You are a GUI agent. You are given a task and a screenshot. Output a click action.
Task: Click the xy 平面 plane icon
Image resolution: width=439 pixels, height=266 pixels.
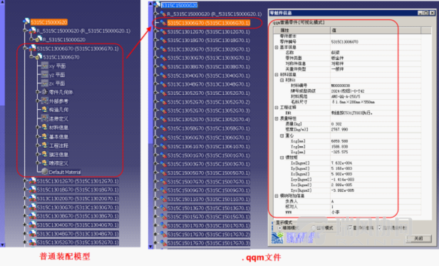point(45,66)
